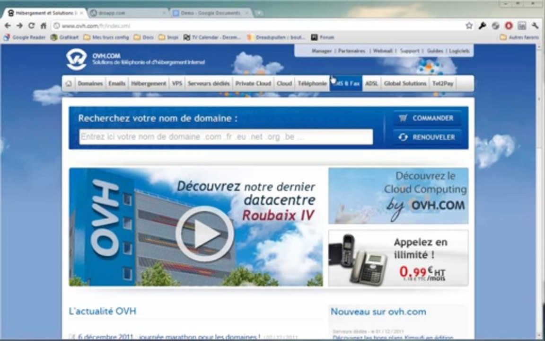545x341 pixels.
Task: Open the Webmail link
Action: [383, 51]
